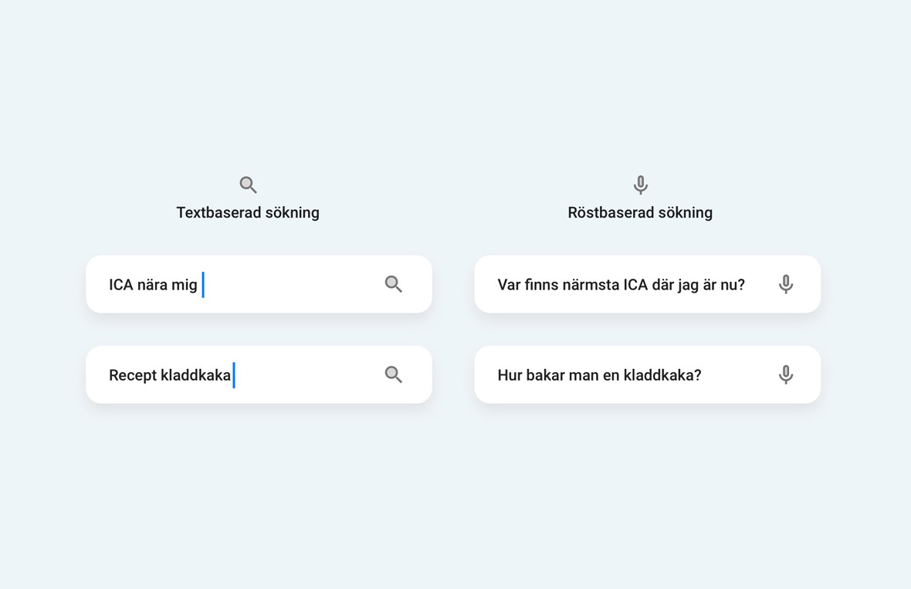The image size is (911, 589).
Task: Tap the microphone in the 'Var finns närmsta ICA' box
Action: [785, 284]
